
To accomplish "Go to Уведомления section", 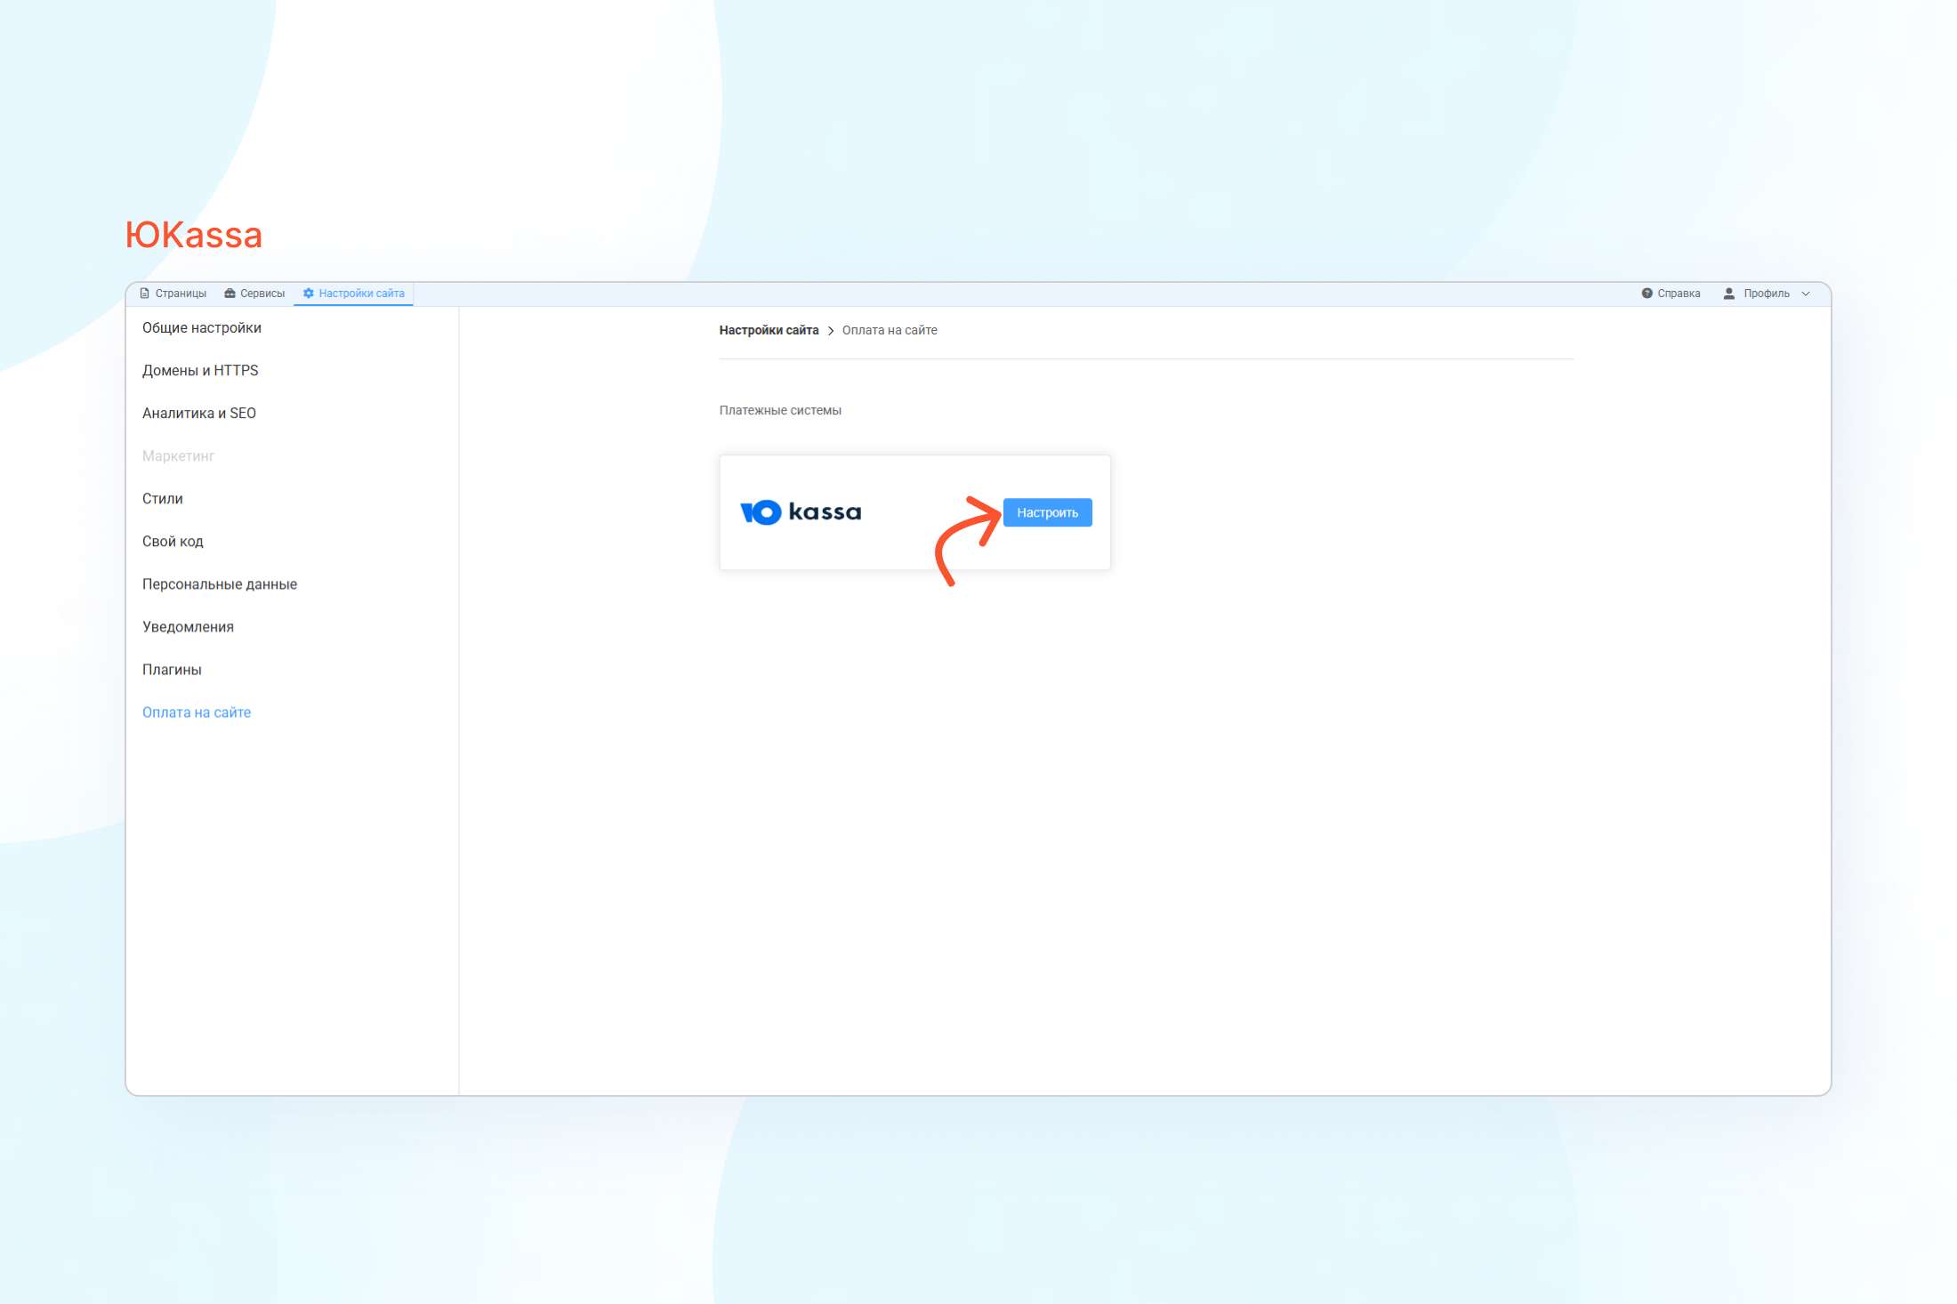I will pyautogui.click(x=188, y=627).
